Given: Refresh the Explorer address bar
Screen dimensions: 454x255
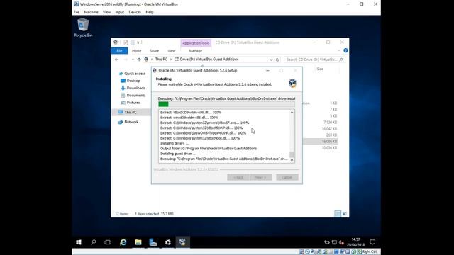Looking at the screenshot, I should (x=277, y=59).
